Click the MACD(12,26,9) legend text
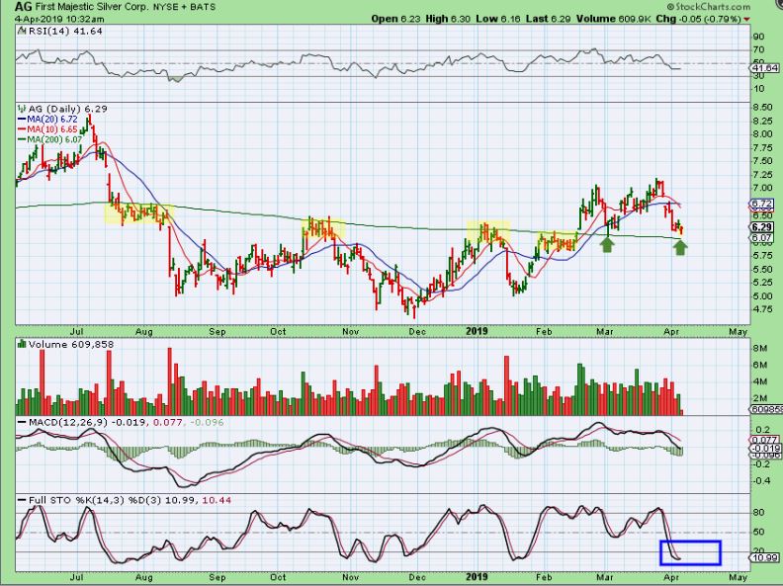Viewport: 783px width, 586px height. (67, 422)
